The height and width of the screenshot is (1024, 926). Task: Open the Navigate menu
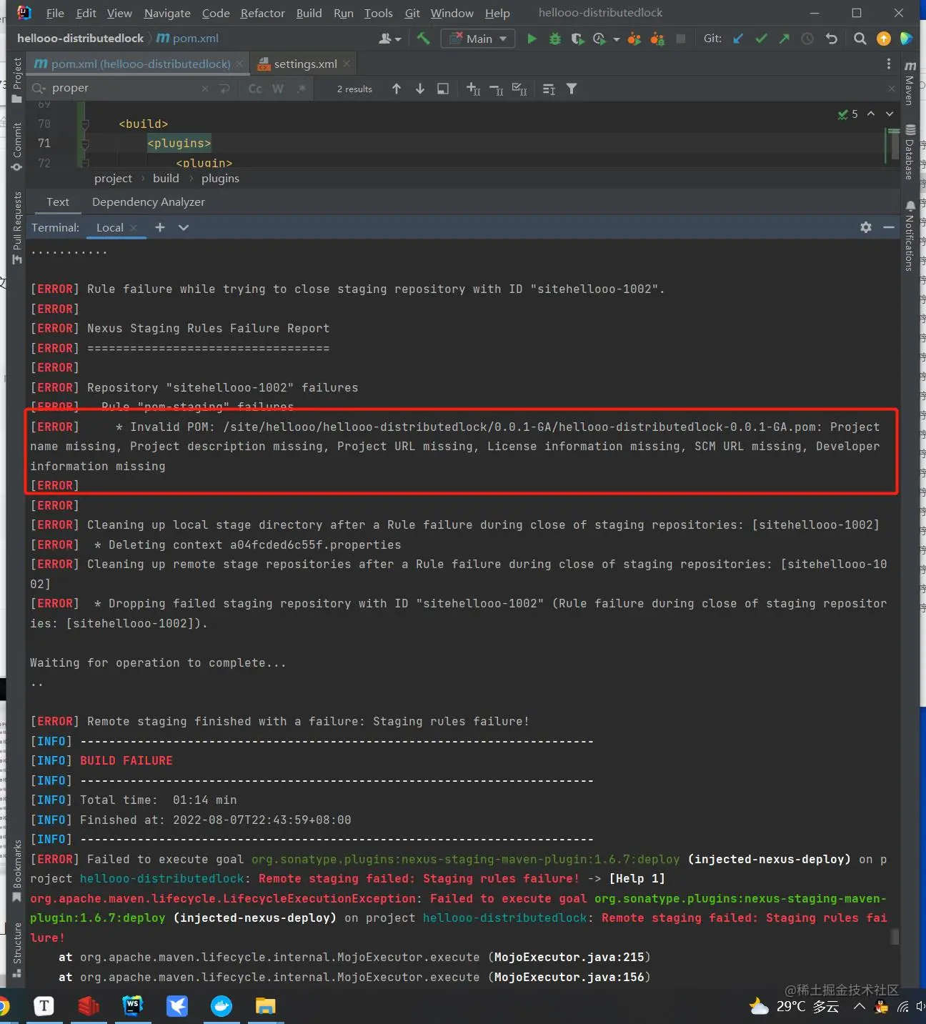click(x=167, y=13)
